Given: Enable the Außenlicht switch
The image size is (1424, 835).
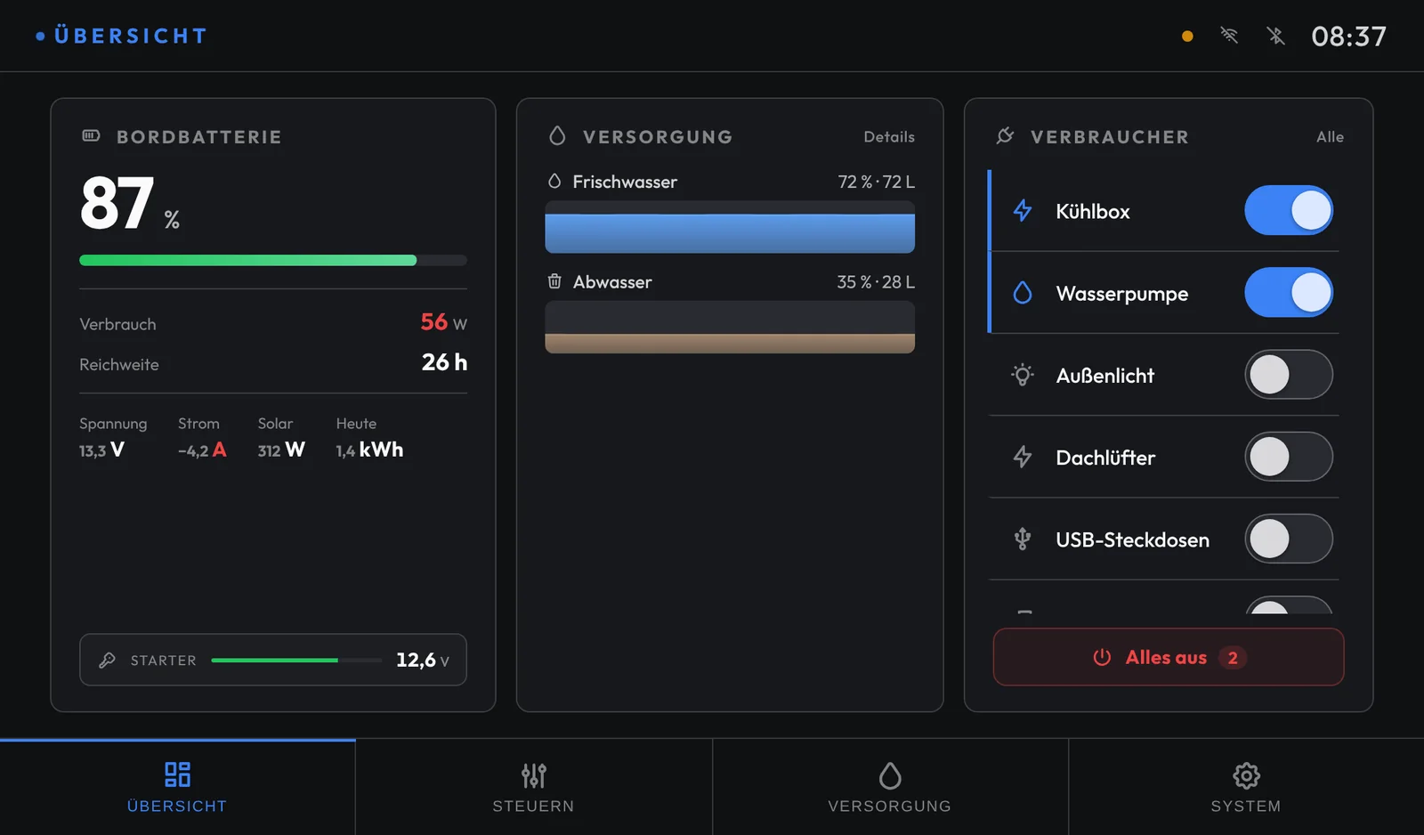Looking at the screenshot, I should [1289, 375].
